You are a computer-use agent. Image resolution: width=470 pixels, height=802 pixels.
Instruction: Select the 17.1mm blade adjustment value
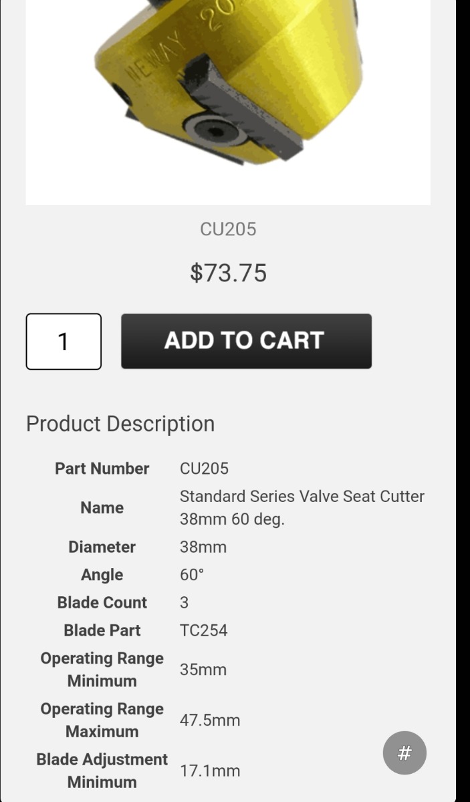pos(209,771)
